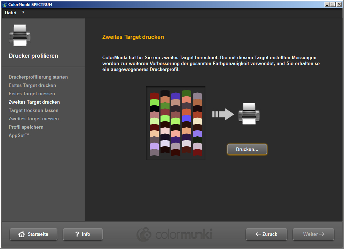
Task: Open the Info help button
Action: (x=83, y=234)
